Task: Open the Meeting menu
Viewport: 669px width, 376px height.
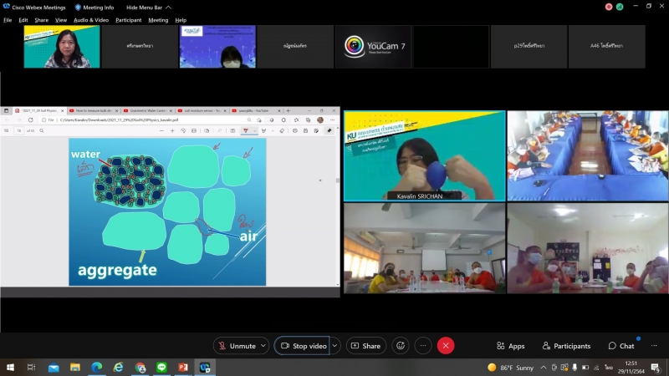Action: 158,20
